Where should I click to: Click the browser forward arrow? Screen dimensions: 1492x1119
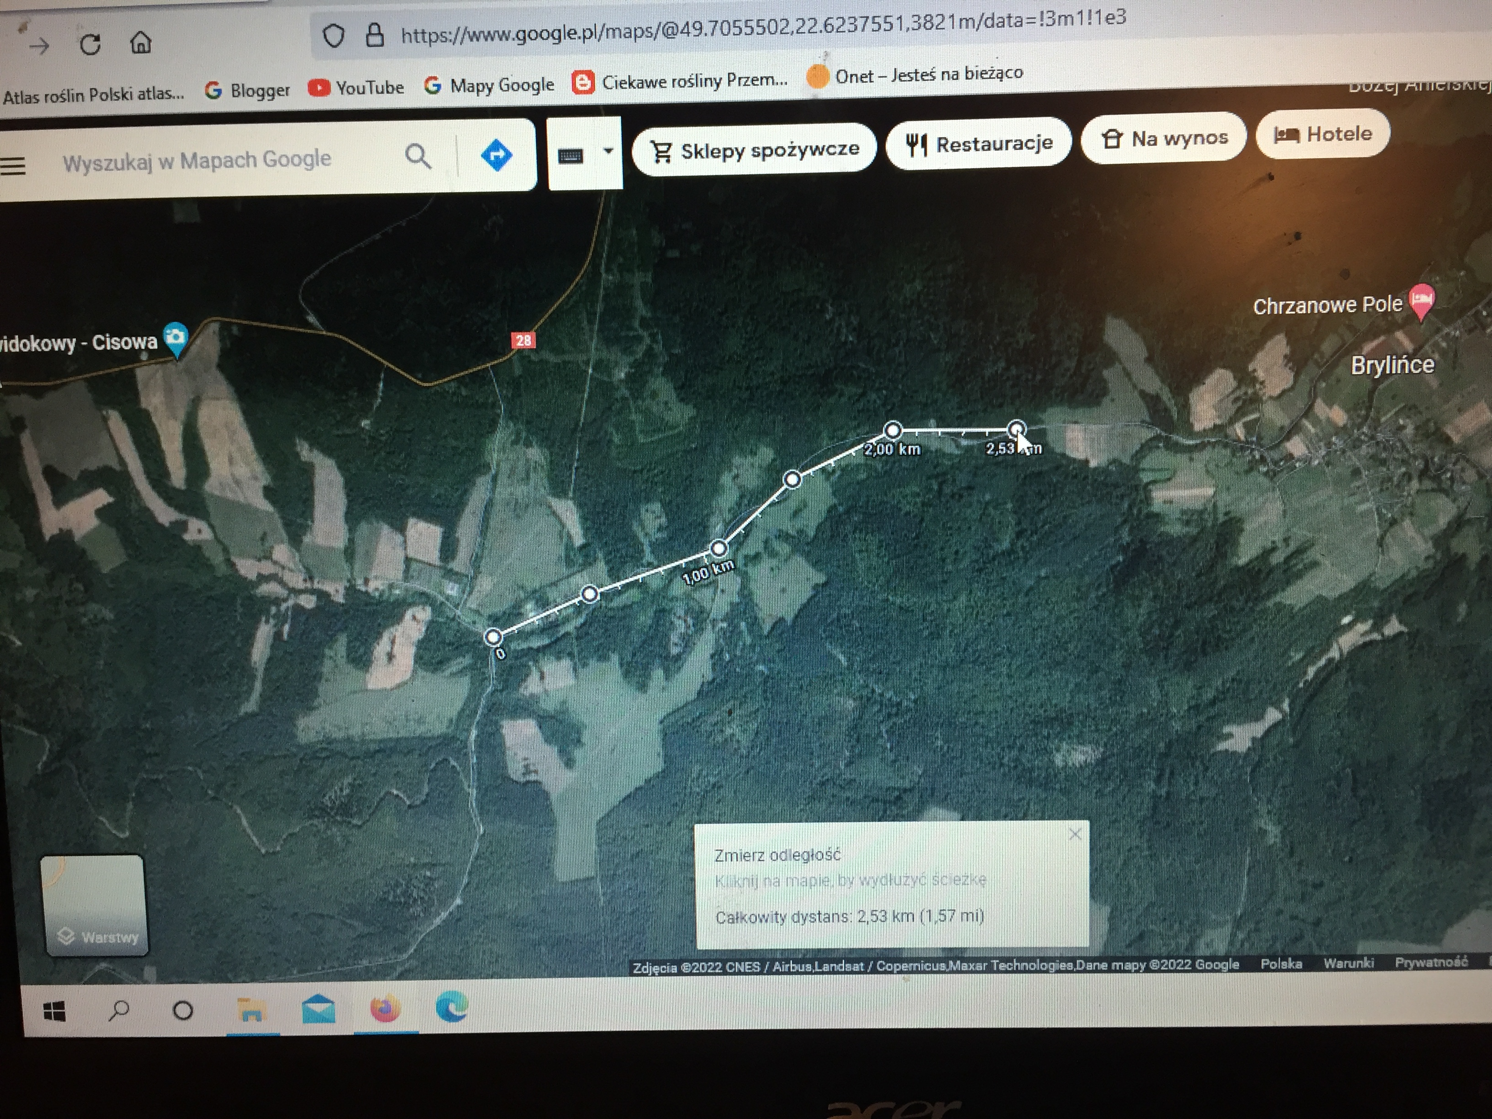pos(40,46)
